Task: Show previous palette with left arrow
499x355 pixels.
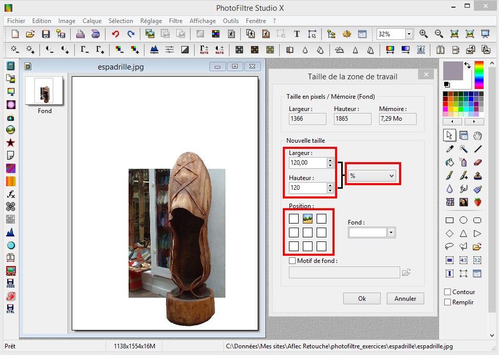Action: pos(452,122)
